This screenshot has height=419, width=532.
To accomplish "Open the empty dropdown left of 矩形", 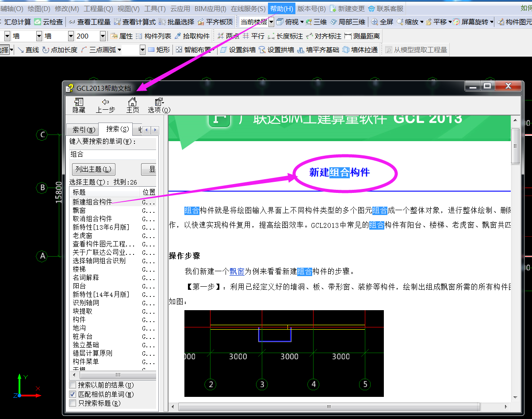I will click(142, 50).
